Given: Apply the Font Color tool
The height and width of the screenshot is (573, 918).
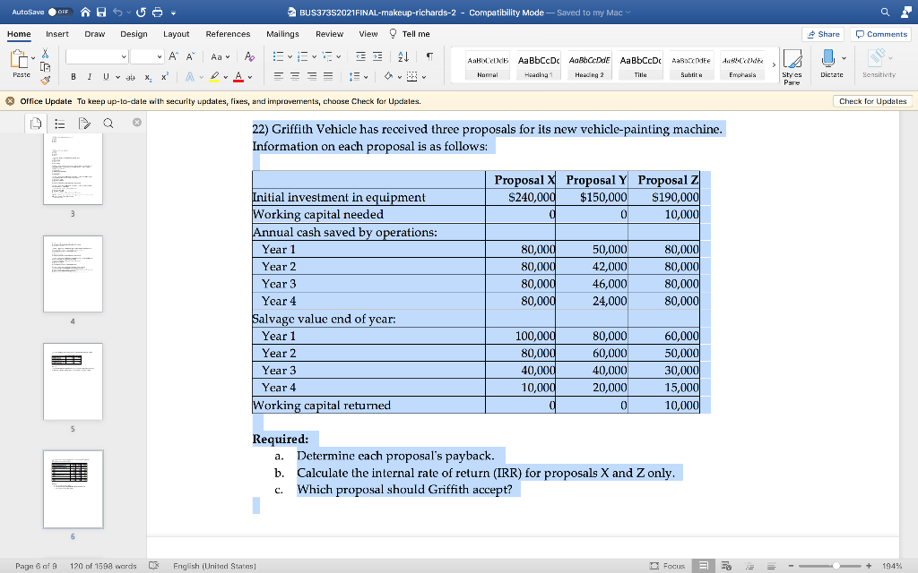Looking at the screenshot, I should (238, 77).
